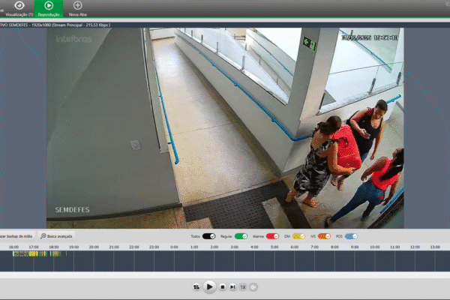Click the backup de mídia button
This screenshot has height=300, width=450.
coord(16,235)
